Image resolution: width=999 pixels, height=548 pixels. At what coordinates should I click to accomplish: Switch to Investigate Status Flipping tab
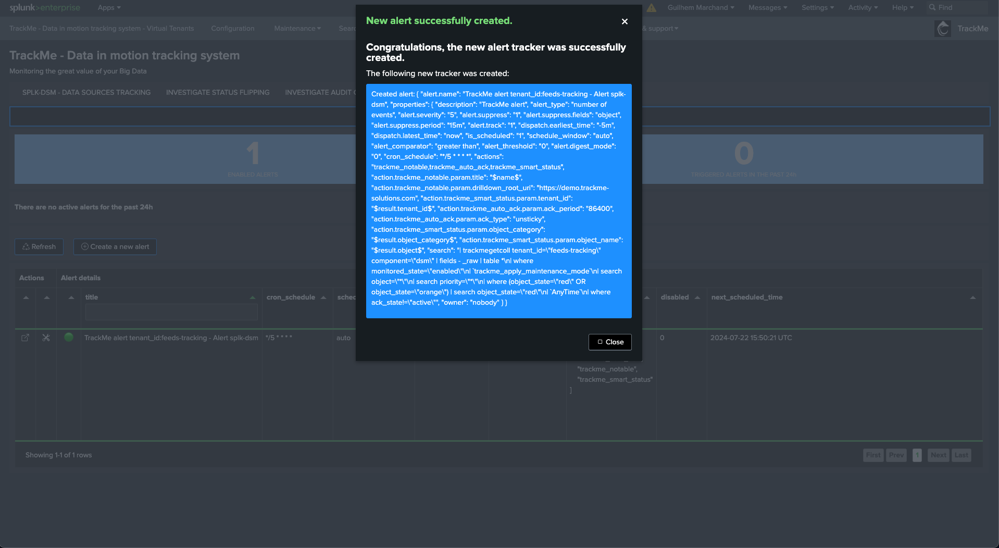[218, 92]
